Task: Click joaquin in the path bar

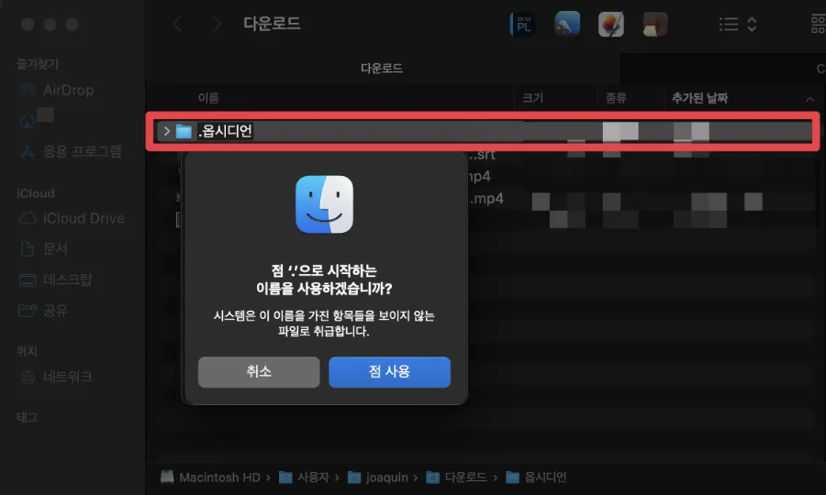Action: (378, 477)
